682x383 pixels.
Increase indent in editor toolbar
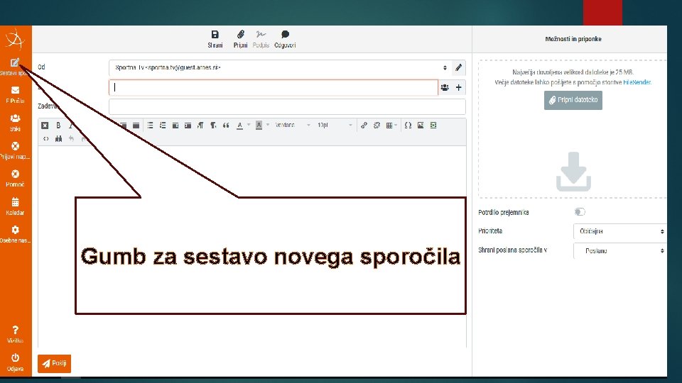point(188,126)
